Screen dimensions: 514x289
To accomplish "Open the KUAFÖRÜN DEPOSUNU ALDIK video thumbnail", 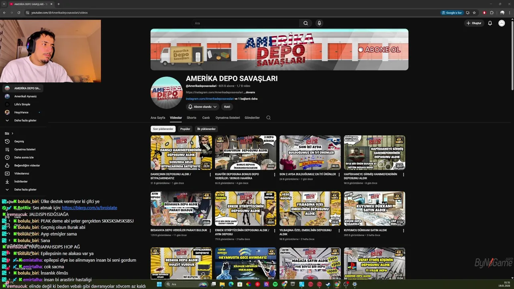I will click(245, 153).
